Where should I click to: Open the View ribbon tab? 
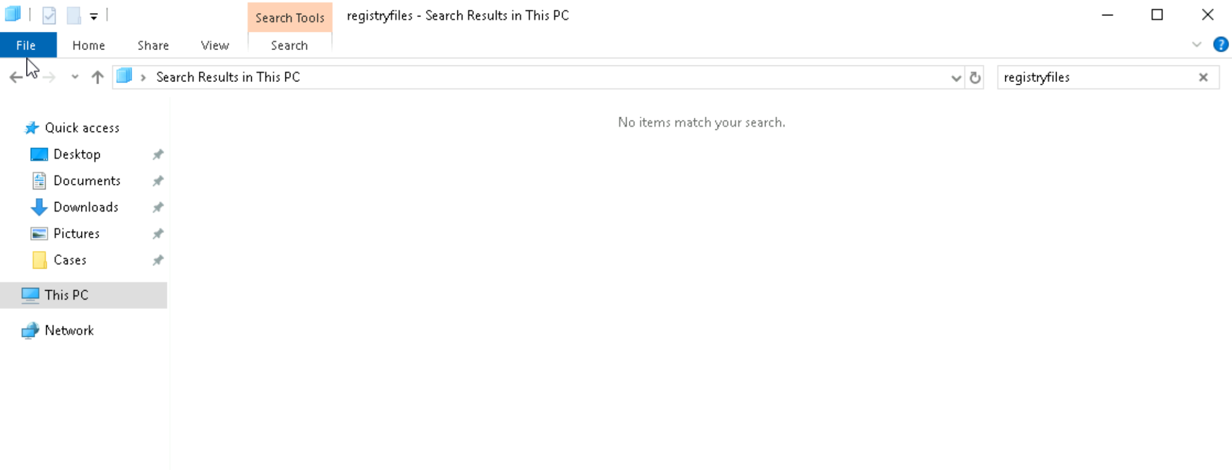pos(215,46)
